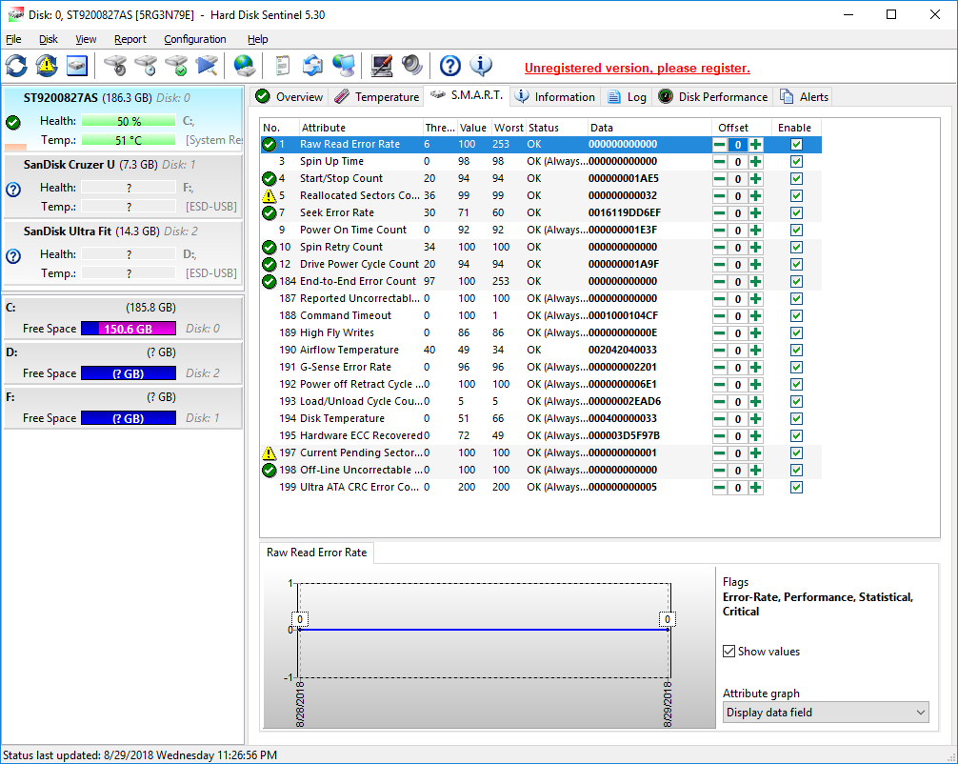958x764 pixels.
Task: Click the blue info bubble toolbar icon
Action: pos(481,66)
